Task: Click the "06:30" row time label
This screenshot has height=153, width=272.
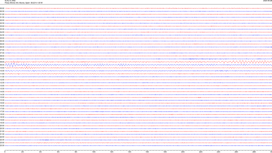Action: click(2, 47)
